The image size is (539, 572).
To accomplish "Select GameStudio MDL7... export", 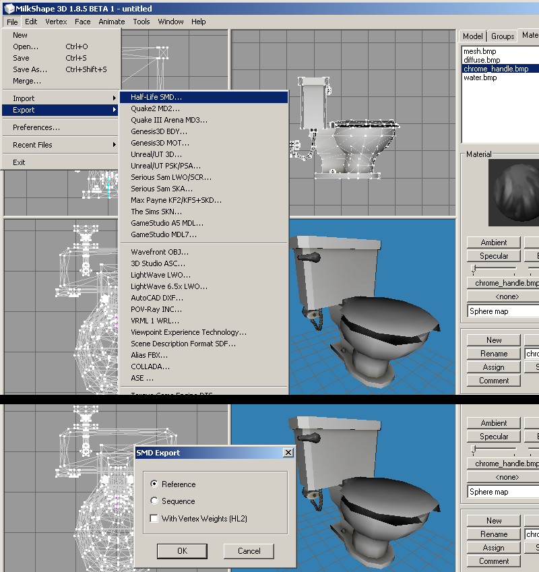I will 204,234.
